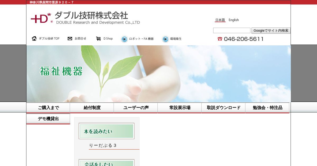The image size is (317, 166).
Task: Open 環境衛生 page link
Action: coord(176,39)
